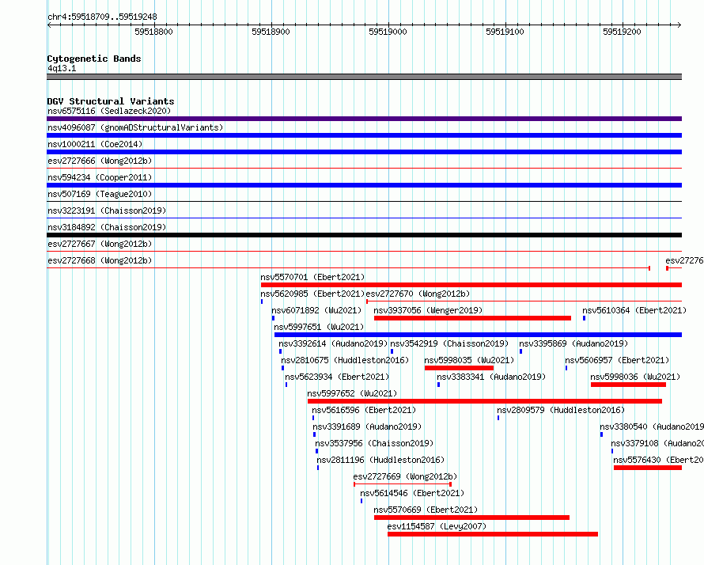Open nsv5997651 (Wu2021) label
Image resolution: width=704 pixels, height=565 pixels.
coord(319,327)
